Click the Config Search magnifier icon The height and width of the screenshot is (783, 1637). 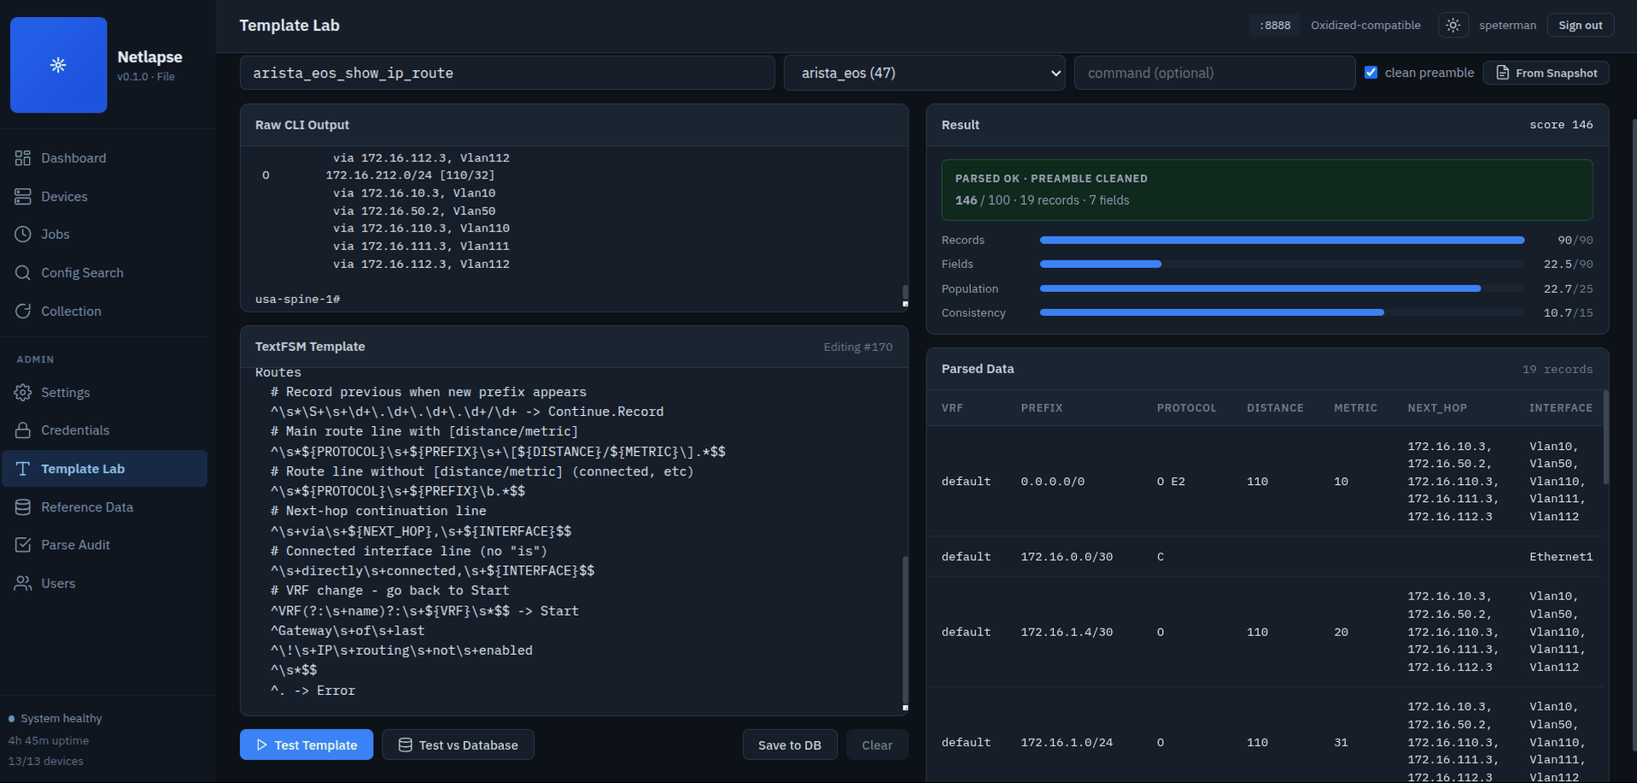pyautogui.click(x=23, y=272)
